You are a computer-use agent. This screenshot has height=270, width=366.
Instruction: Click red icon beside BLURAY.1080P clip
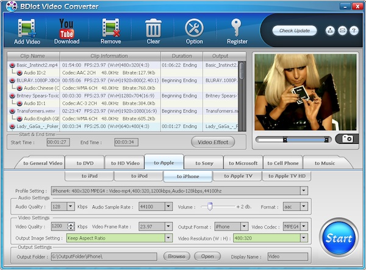tap(12, 80)
